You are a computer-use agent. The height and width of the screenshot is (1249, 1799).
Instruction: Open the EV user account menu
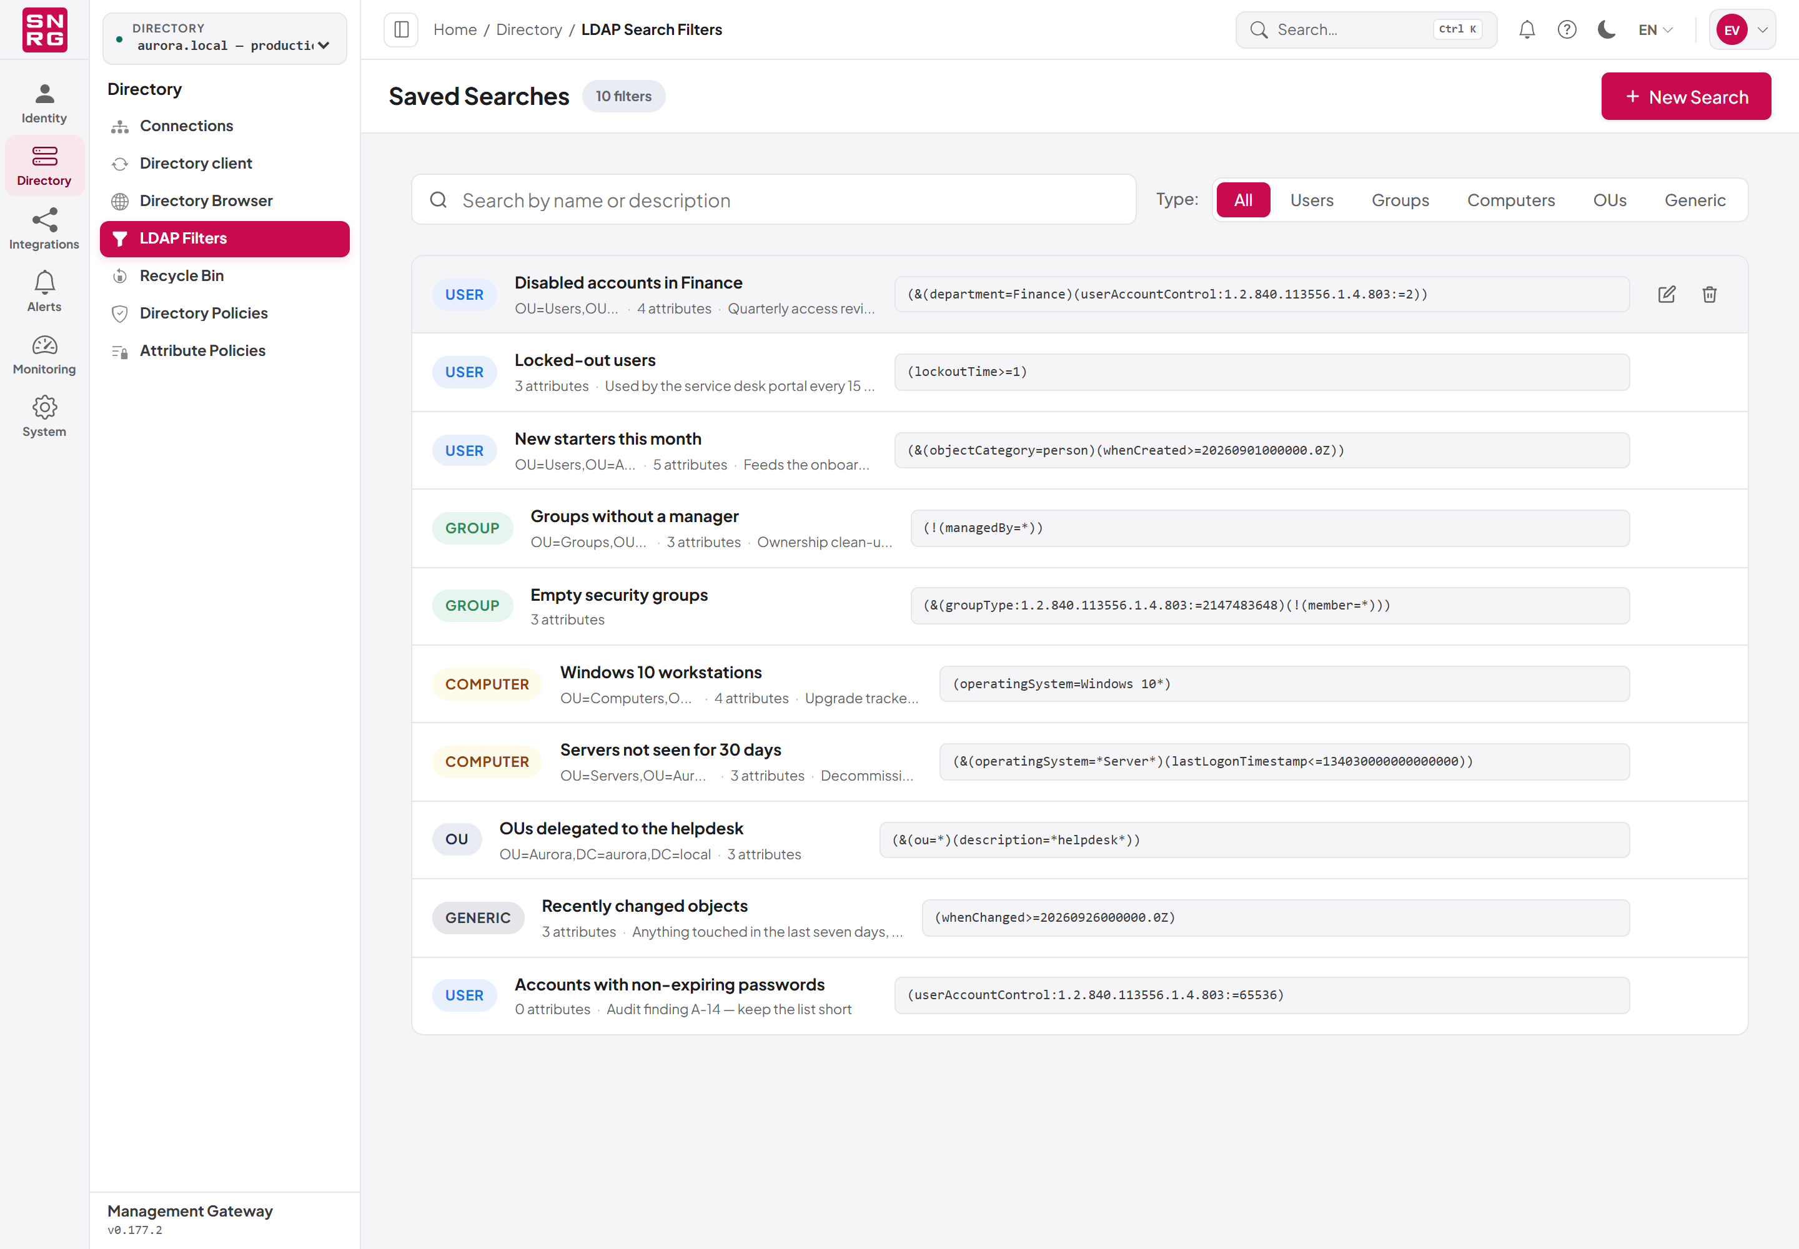[x=1743, y=30]
